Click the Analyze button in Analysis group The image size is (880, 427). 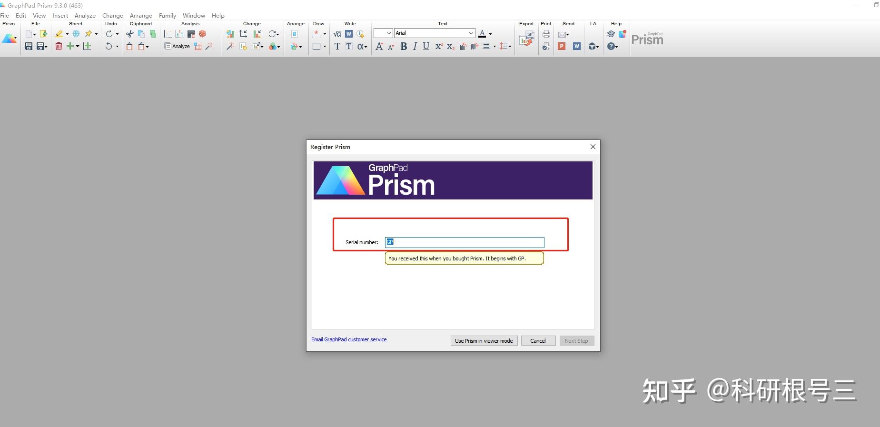(x=177, y=46)
